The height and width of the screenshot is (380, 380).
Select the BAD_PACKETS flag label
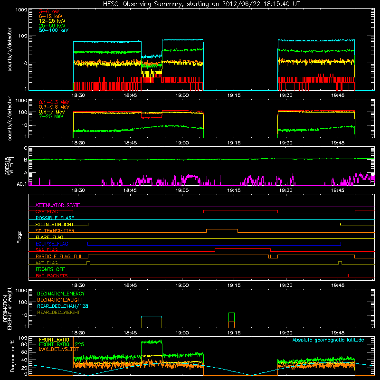52,275
